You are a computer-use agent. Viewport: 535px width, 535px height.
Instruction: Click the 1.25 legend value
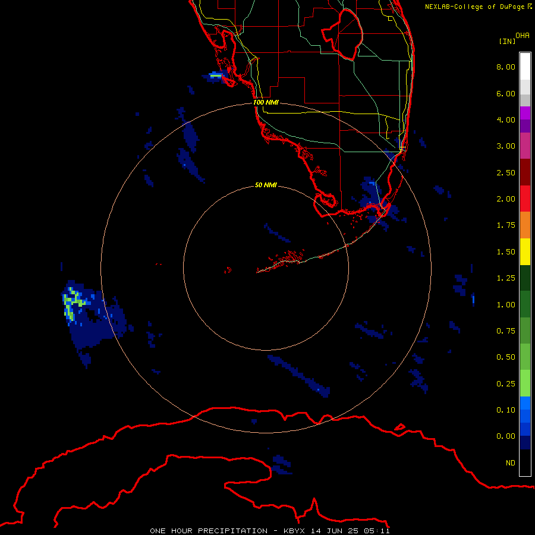coord(506,278)
